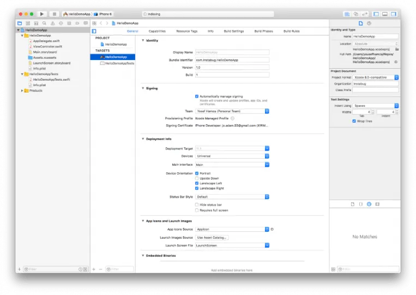Image resolution: width=416 pixels, height=295 pixels.
Task: Go back with the left chevron
Action: (x=101, y=23)
